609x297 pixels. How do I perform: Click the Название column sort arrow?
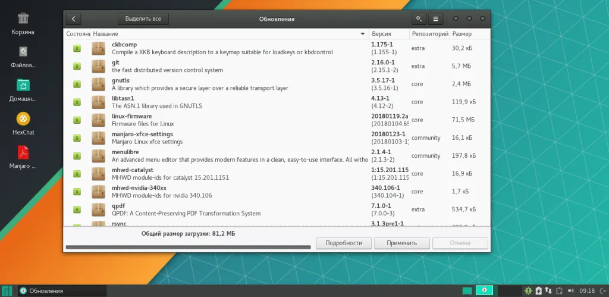pyautogui.click(x=363, y=34)
